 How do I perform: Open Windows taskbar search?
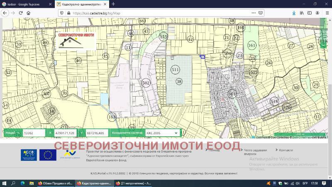13,183
